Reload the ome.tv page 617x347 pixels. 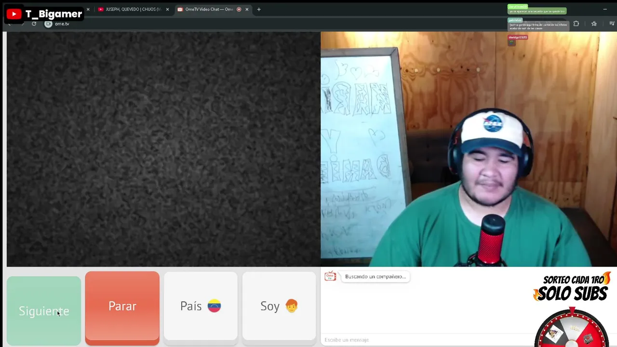click(34, 24)
